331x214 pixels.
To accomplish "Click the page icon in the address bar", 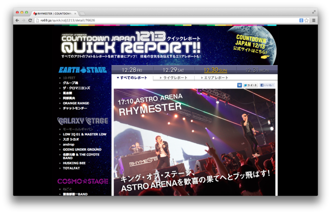I will [x=37, y=20].
